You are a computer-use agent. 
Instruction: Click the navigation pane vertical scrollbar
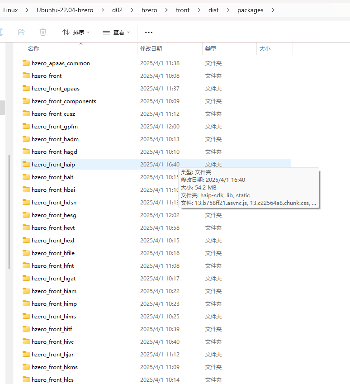pos(9,213)
